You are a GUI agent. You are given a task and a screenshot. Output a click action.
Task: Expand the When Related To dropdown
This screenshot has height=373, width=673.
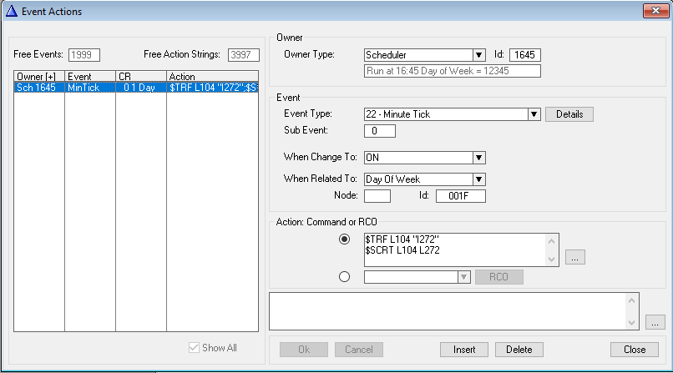tap(479, 179)
